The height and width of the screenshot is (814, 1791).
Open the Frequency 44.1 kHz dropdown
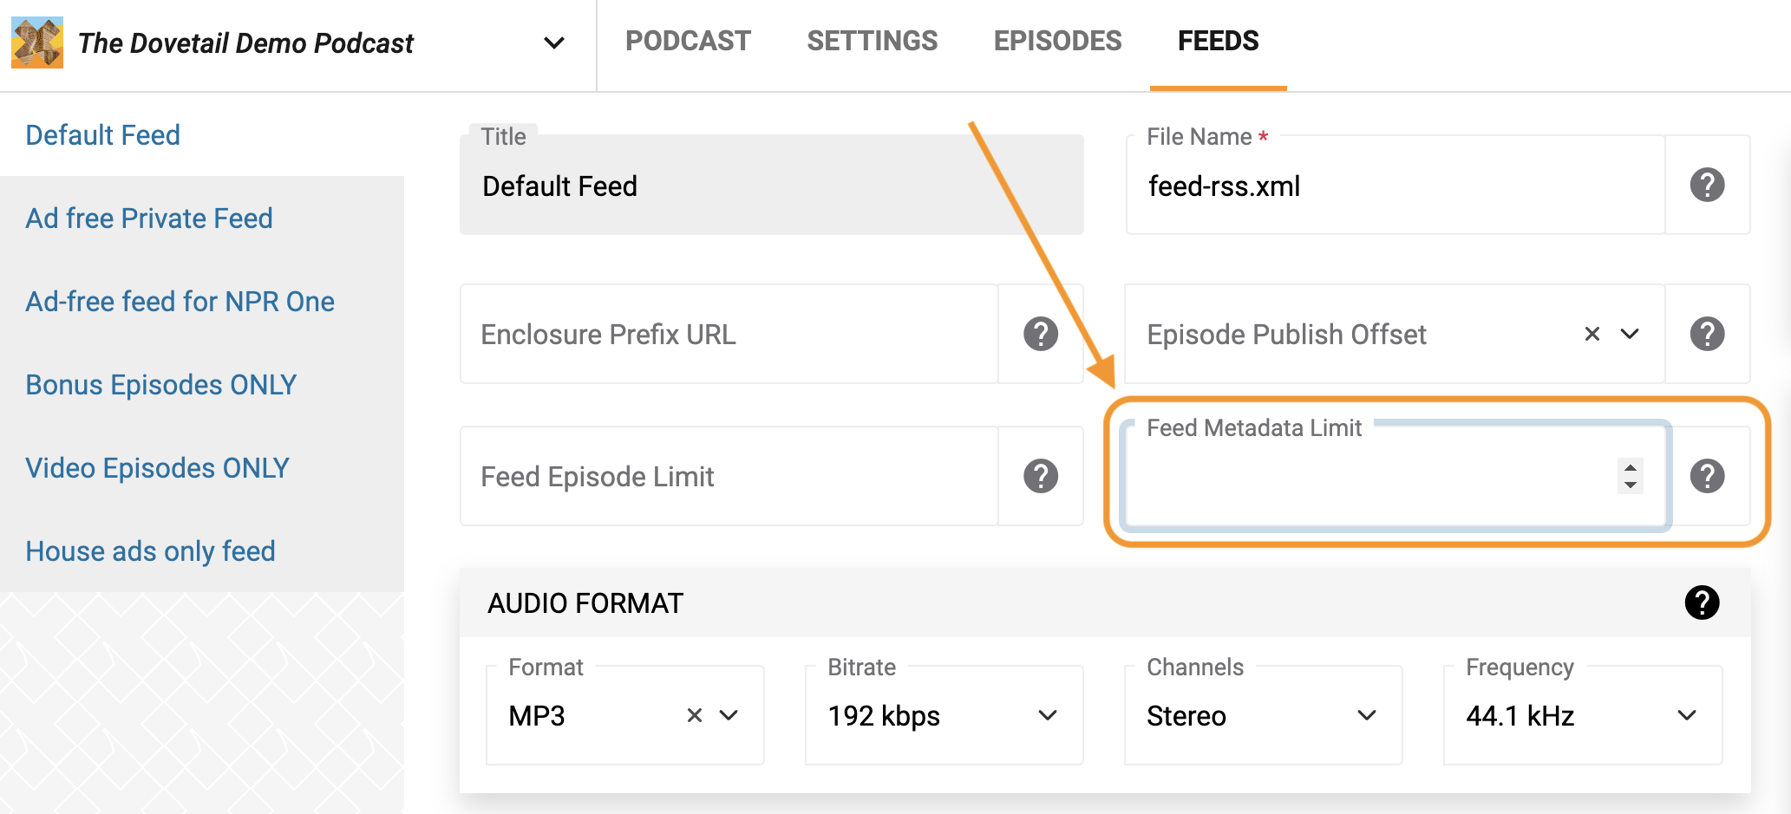[x=1583, y=715]
